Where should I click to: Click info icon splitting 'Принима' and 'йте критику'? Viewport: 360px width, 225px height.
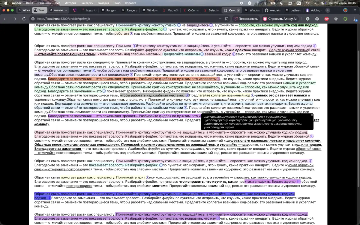pos(134,46)
